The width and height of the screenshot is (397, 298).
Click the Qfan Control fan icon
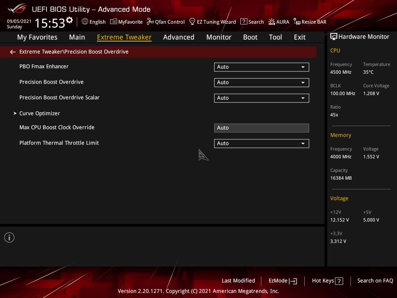point(150,22)
